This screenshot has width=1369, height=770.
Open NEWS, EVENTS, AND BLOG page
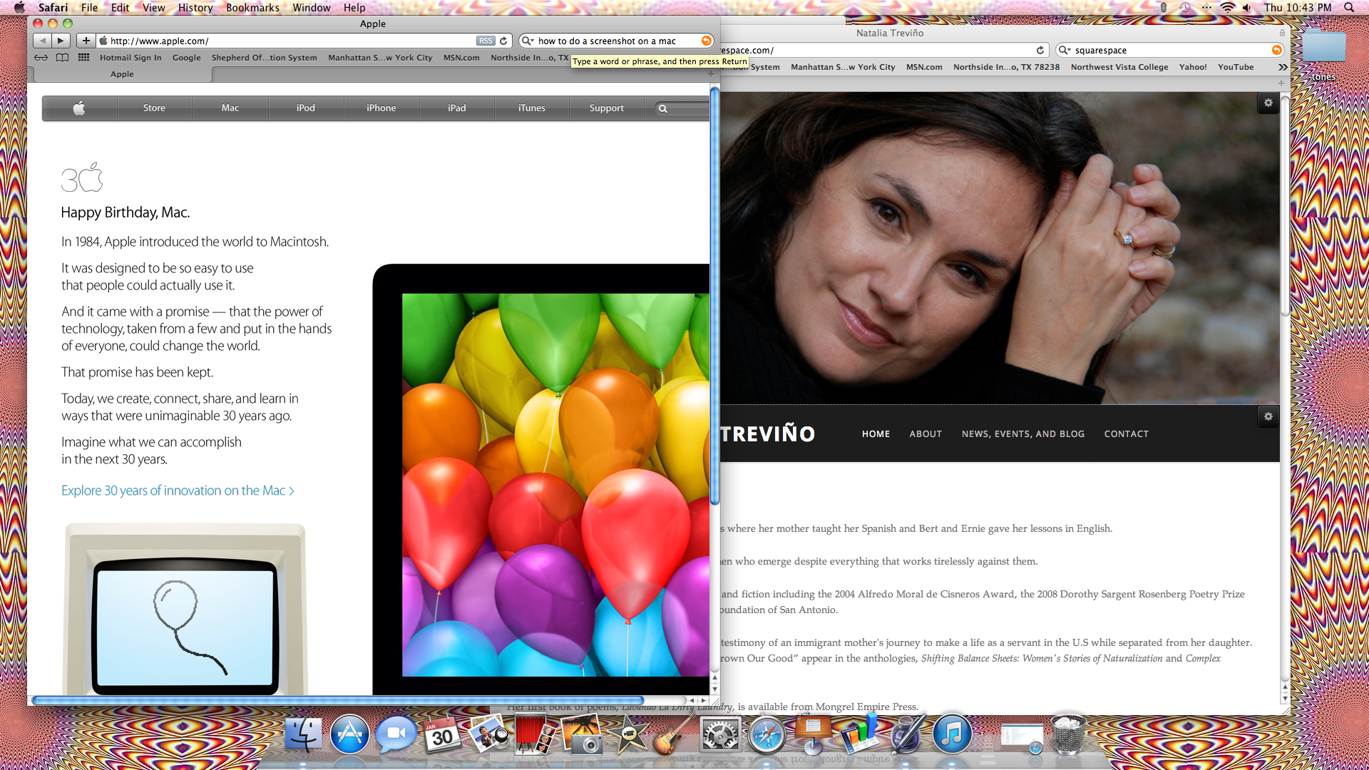pos(1023,433)
